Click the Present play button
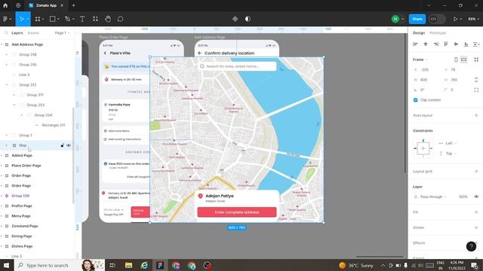This screenshot has width=483, height=271. pyautogui.click(x=455, y=19)
